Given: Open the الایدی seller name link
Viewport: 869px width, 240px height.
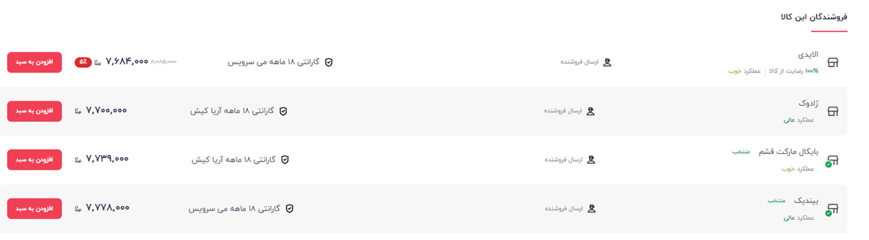Looking at the screenshot, I should pyautogui.click(x=808, y=54).
